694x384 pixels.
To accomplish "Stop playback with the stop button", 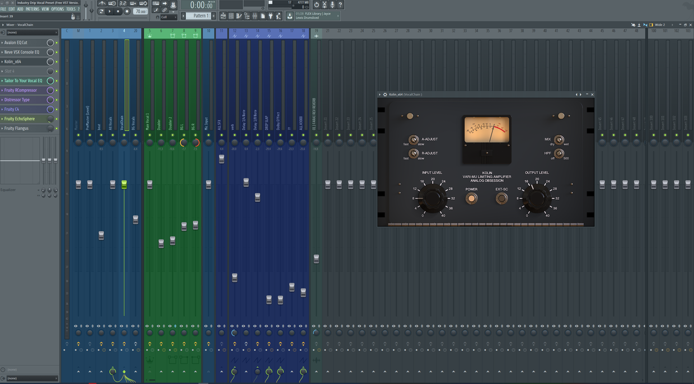I will click(118, 11).
